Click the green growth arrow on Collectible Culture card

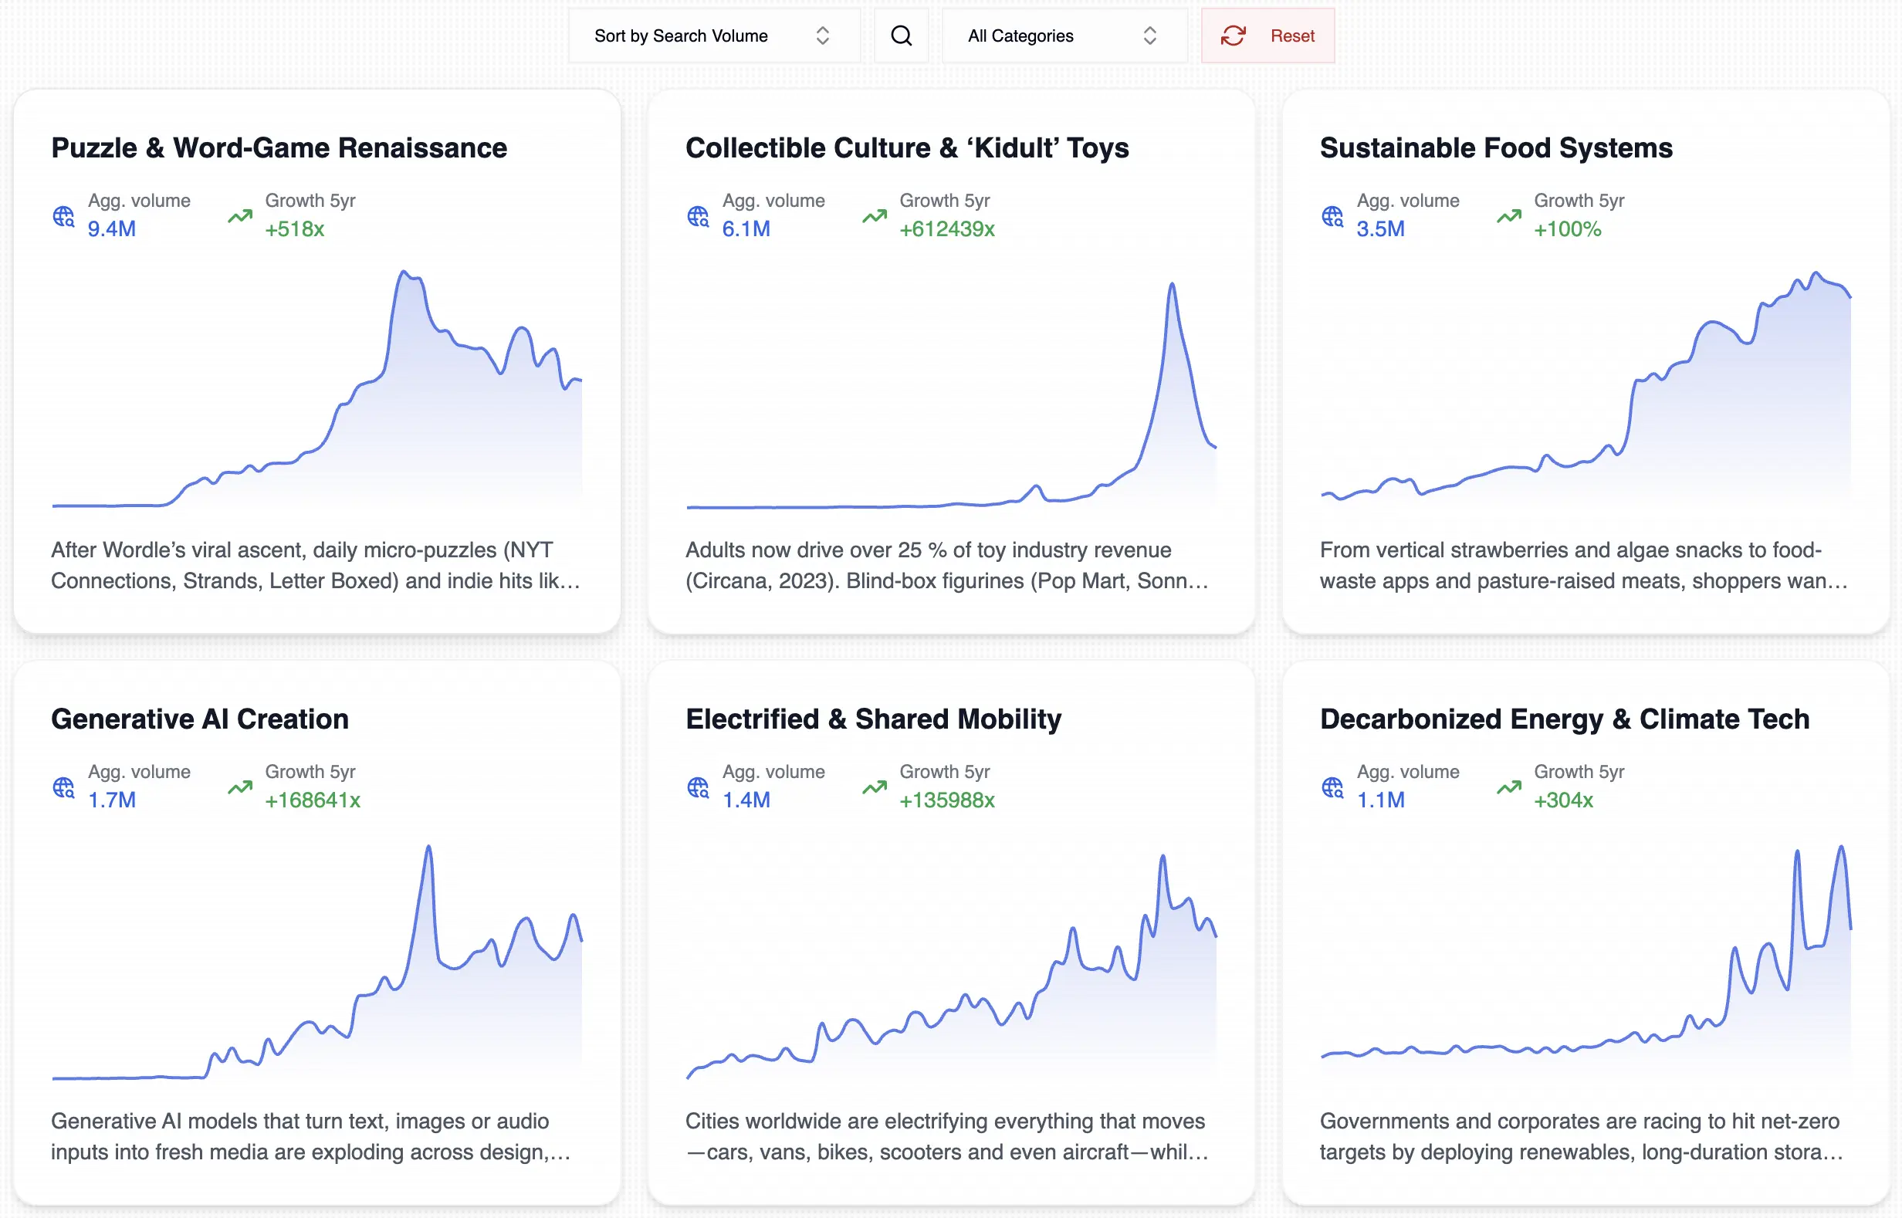point(875,215)
